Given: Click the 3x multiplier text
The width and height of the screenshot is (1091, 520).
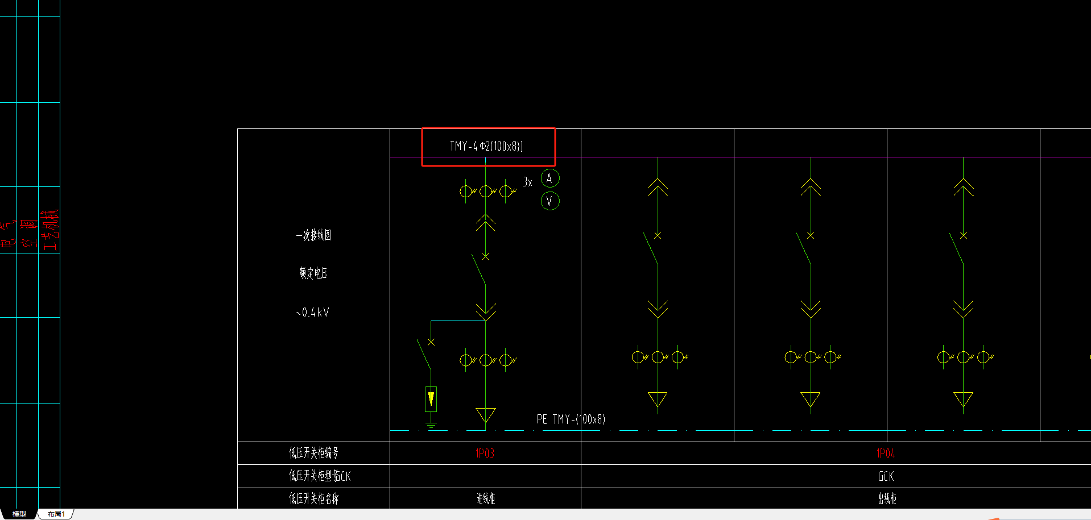Looking at the screenshot, I should coord(527,182).
